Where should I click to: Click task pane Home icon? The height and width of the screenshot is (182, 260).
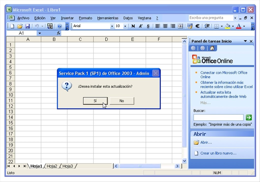(x=212, y=48)
